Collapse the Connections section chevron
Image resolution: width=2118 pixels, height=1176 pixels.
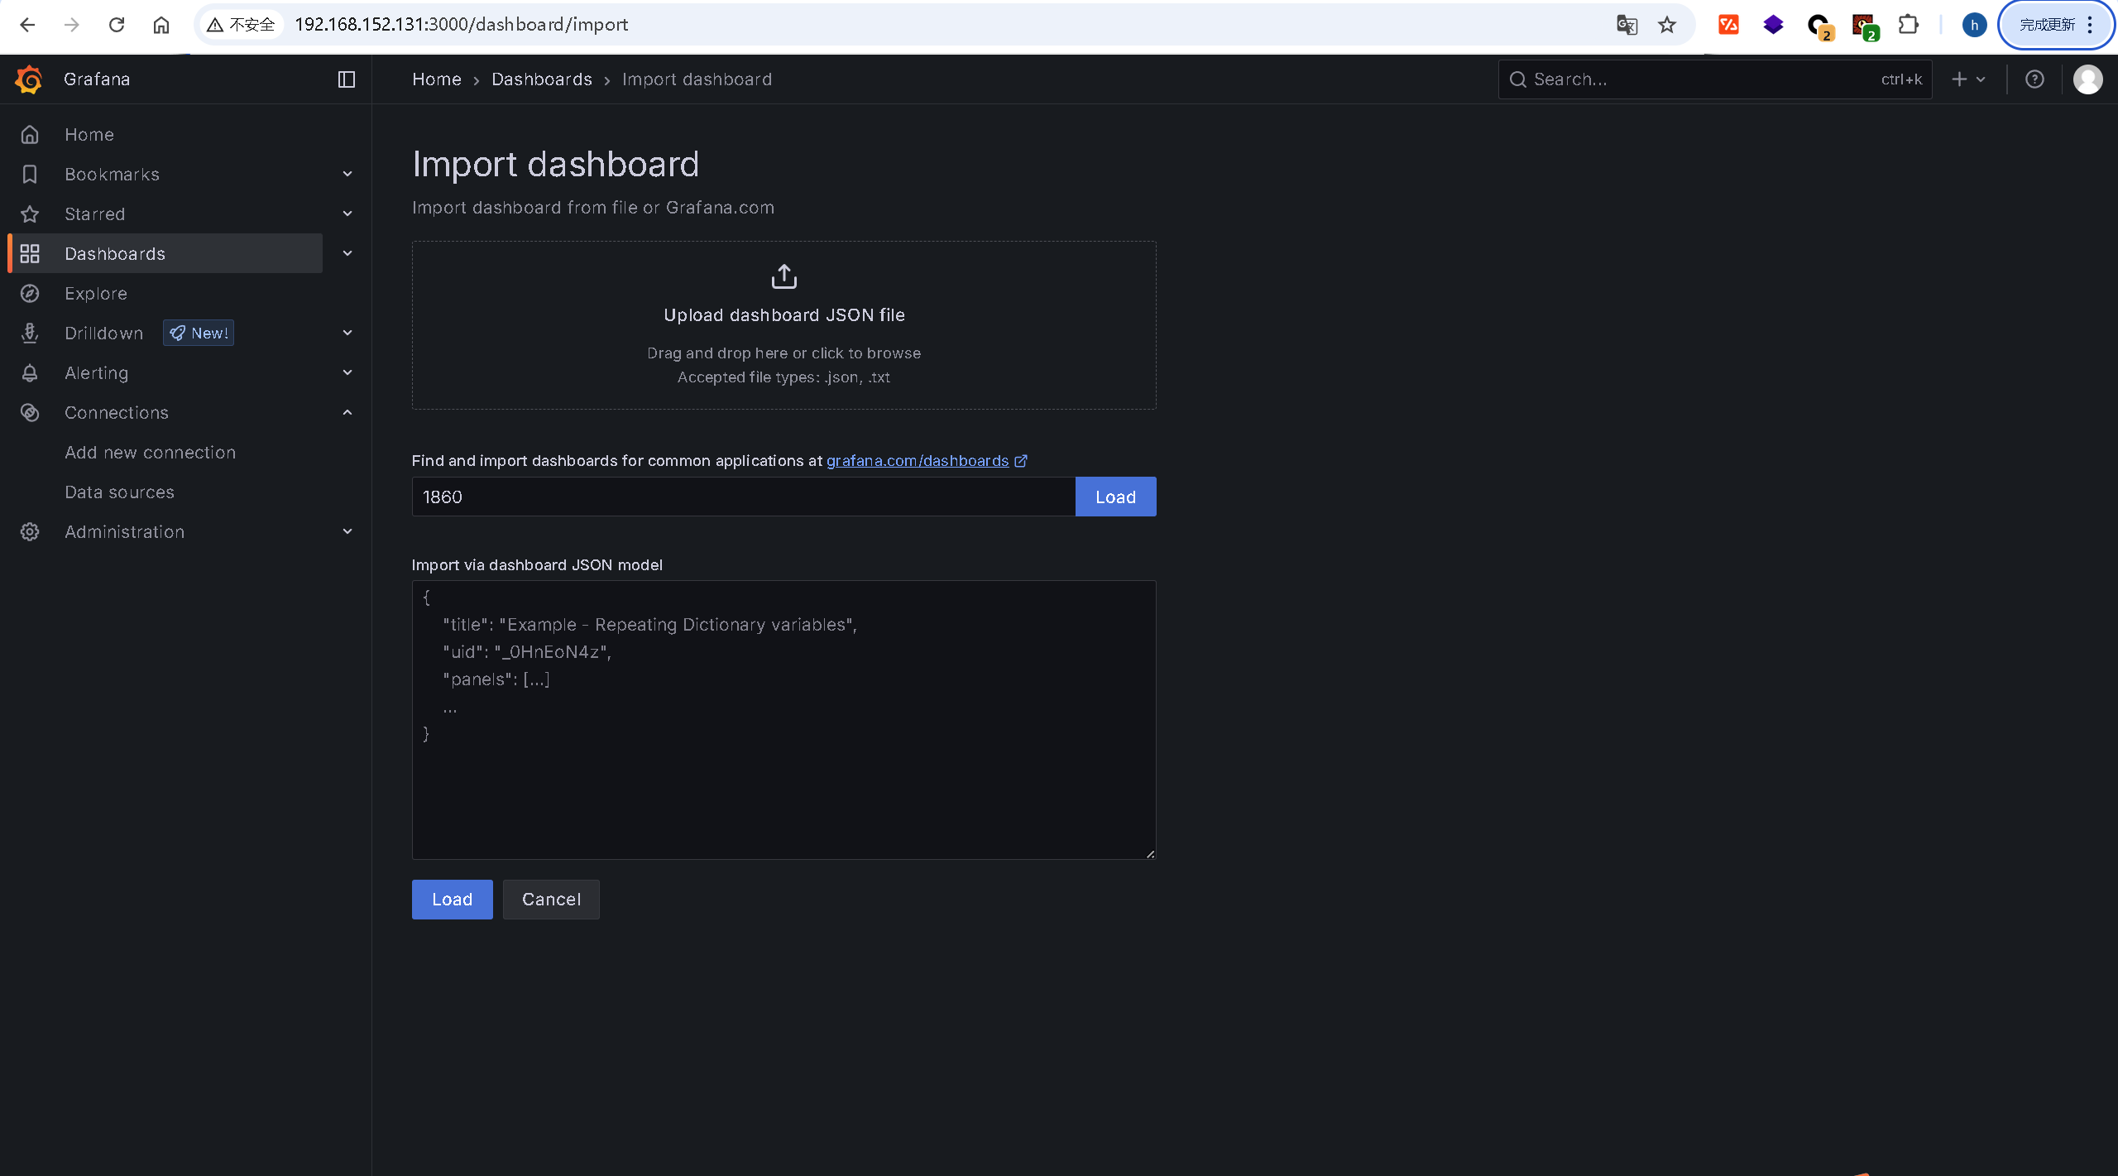coord(347,412)
